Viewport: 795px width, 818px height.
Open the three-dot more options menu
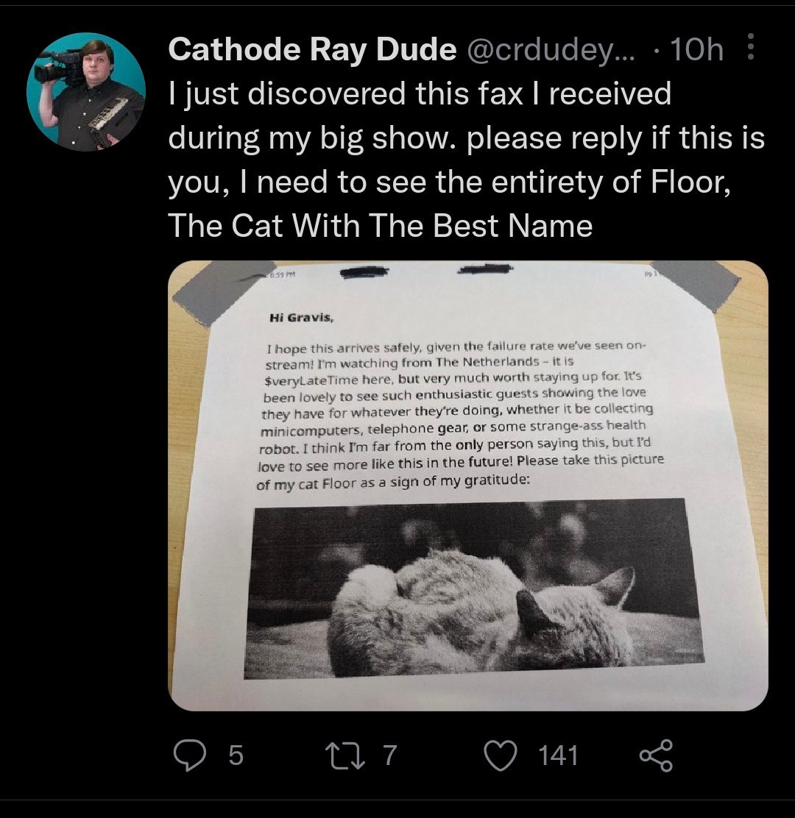click(750, 49)
